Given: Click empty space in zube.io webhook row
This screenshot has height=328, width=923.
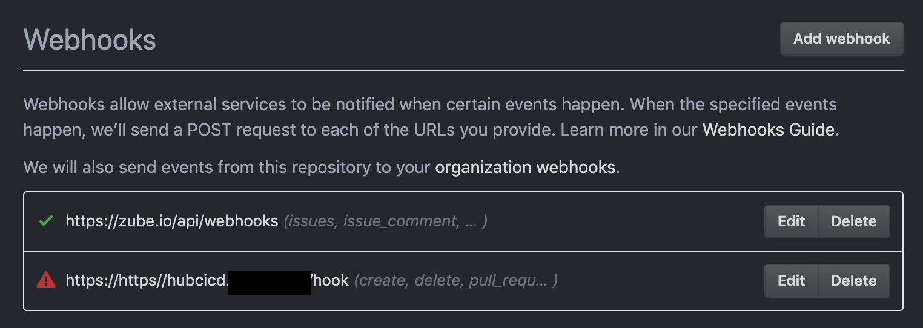Looking at the screenshot, I should coord(624,221).
